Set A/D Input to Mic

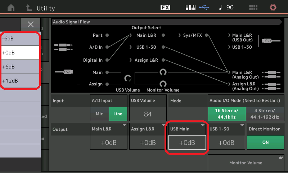pos(99,114)
